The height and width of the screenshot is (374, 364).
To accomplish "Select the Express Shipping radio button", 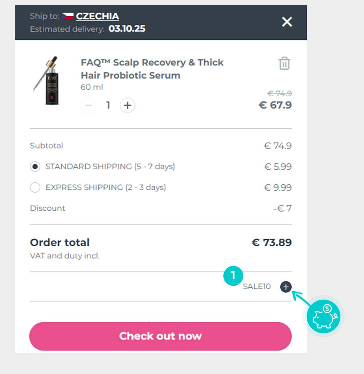I will 35,188.
